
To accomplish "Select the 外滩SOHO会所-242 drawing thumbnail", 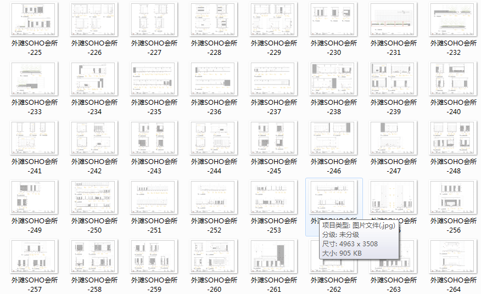I will tap(94, 138).
